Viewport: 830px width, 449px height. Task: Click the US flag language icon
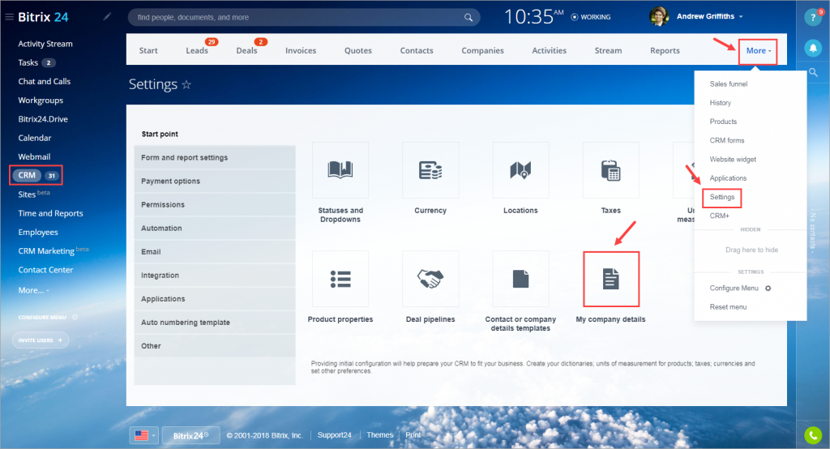click(x=141, y=435)
